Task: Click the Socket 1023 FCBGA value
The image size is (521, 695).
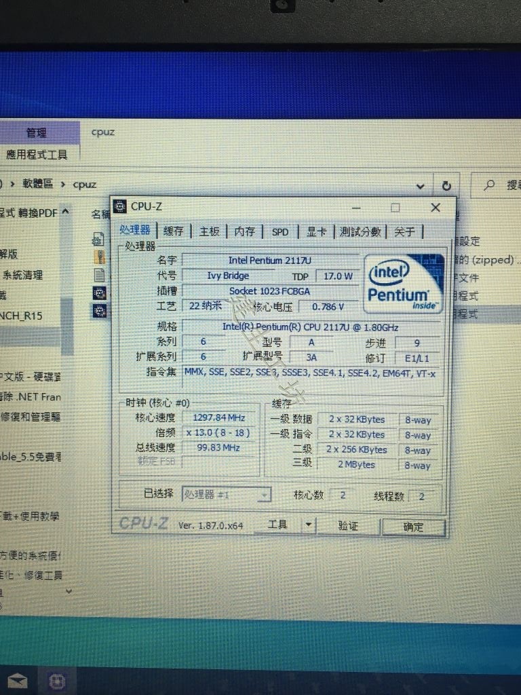Action: tap(270, 291)
